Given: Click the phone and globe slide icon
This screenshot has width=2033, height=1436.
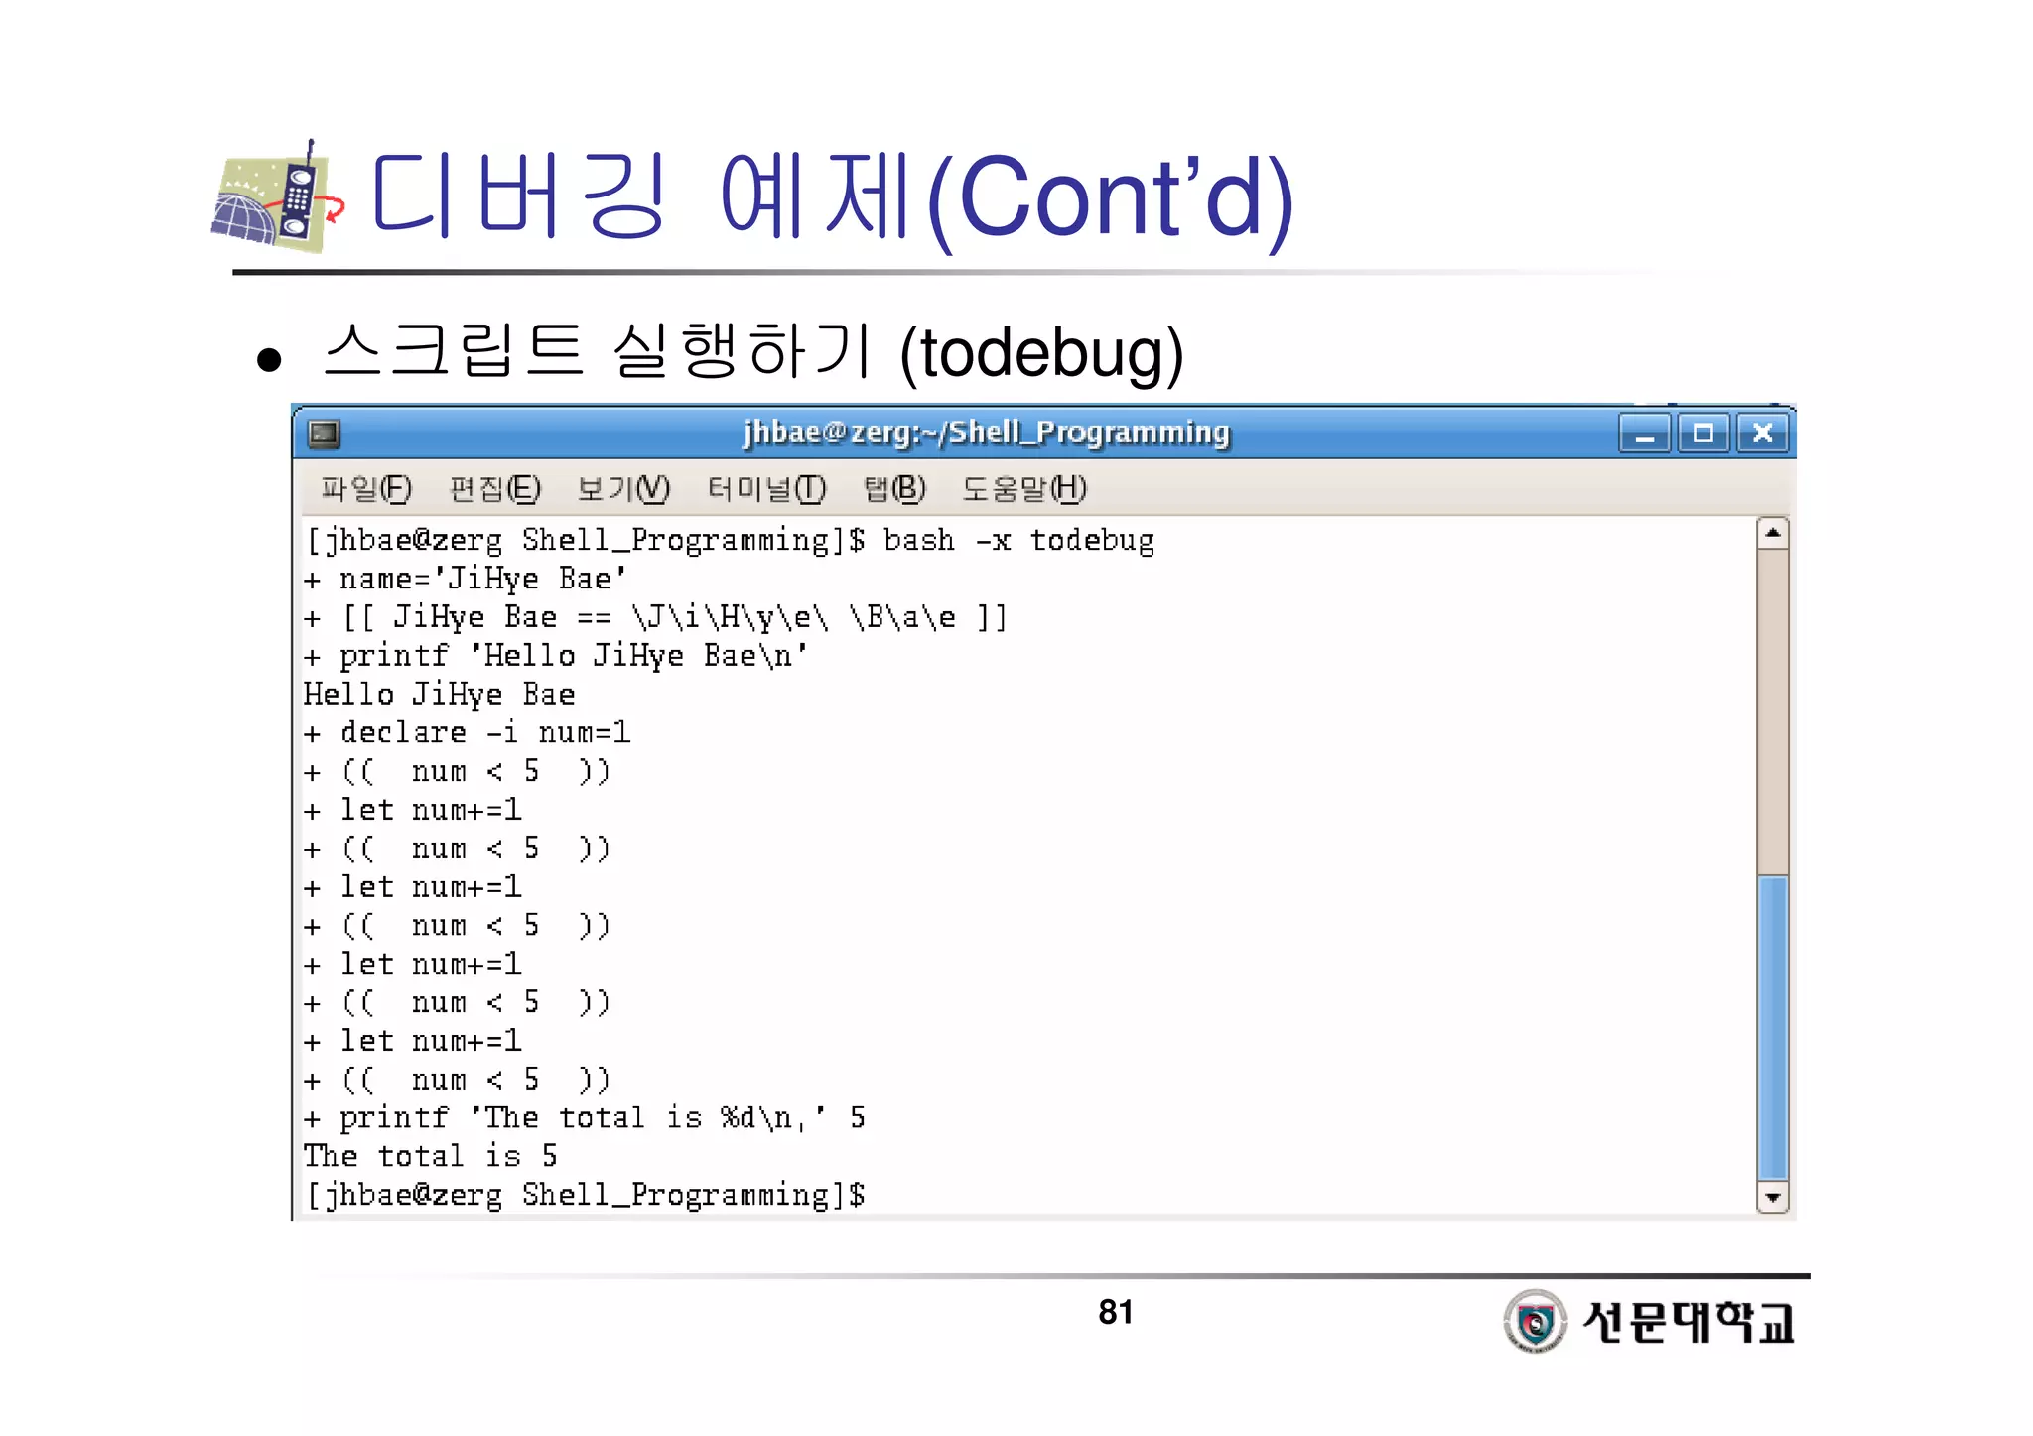Looking at the screenshot, I should click(x=277, y=196).
